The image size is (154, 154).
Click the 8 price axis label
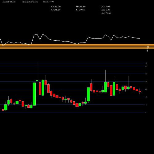(x=146, y=112)
